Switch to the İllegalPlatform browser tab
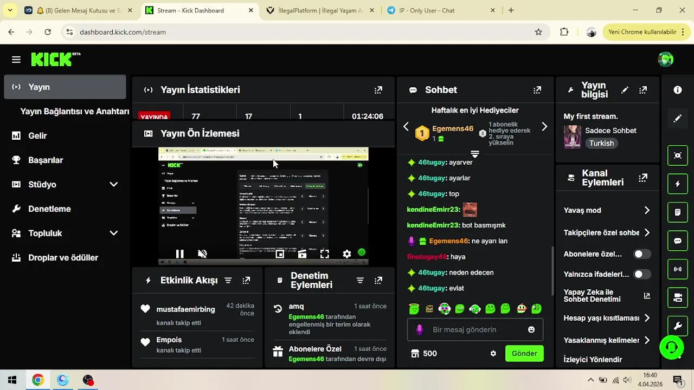This screenshot has width=694, height=390. 320,10
